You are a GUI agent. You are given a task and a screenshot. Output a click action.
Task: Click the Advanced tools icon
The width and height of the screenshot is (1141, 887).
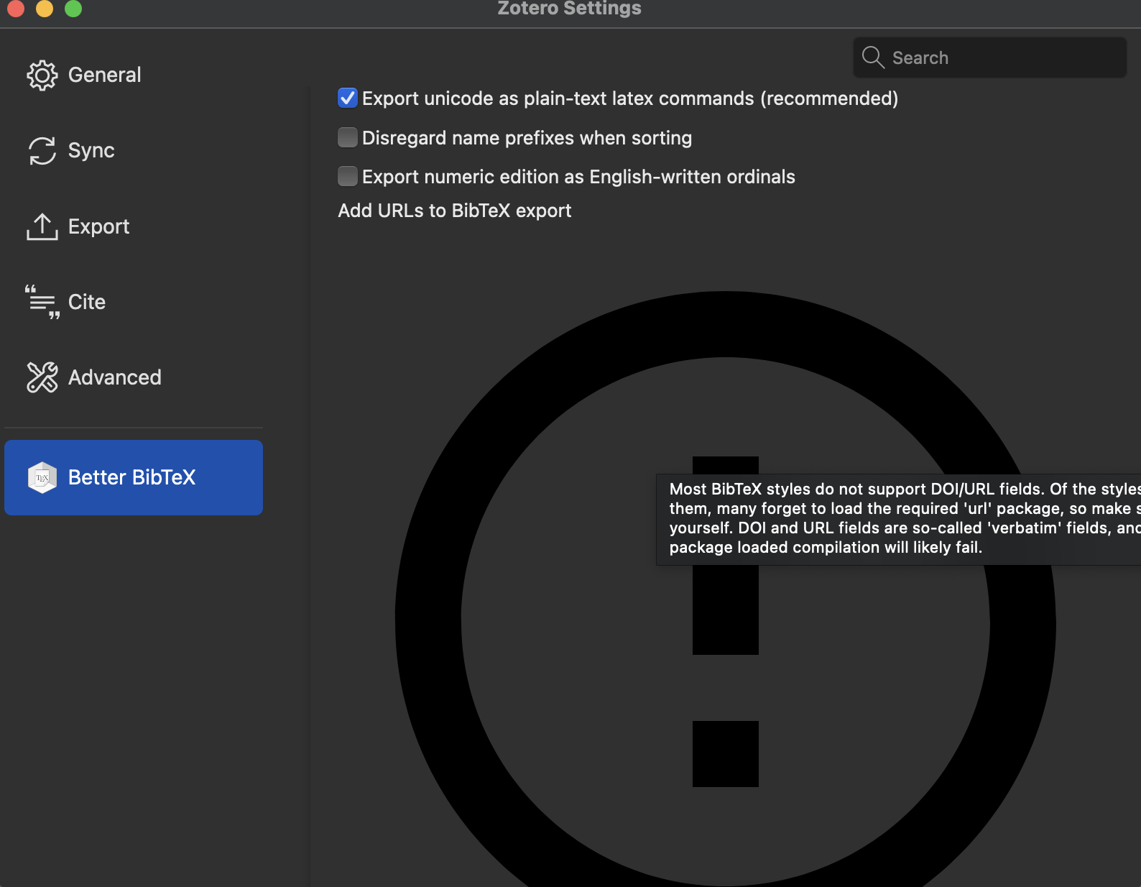tap(42, 377)
